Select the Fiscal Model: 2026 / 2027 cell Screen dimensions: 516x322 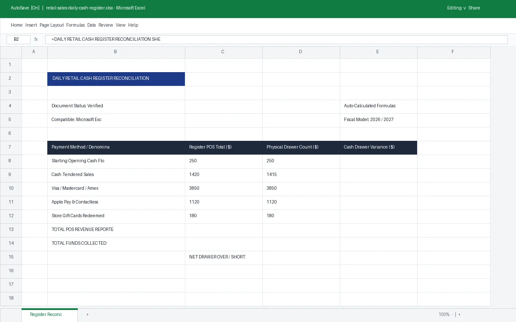point(378,120)
